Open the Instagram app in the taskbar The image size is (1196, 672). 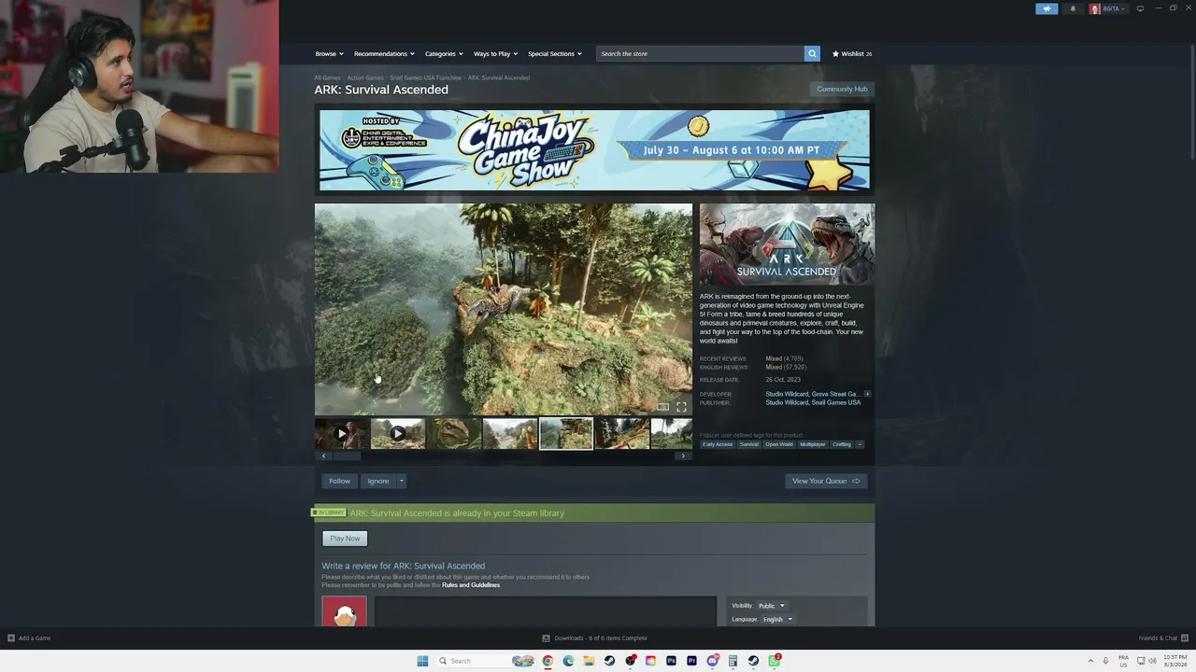tap(650, 661)
